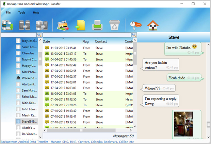
Task: Select message row 01-06-2015 18:12:50
Action: (x=88, y=100)
